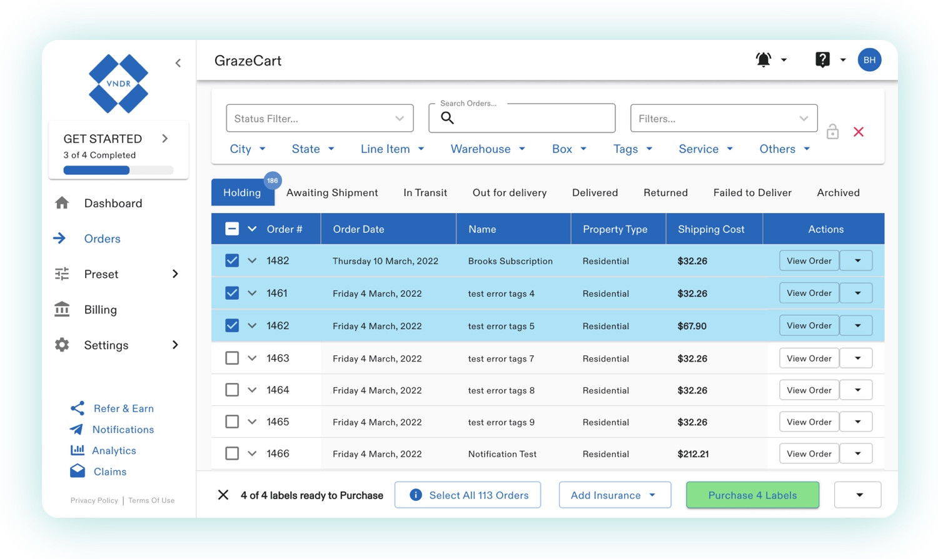Click the search magnifier icon
Image resolution: width=938 pixels, height=559 pixels.
pyautogui.click(x=447, y=117)
